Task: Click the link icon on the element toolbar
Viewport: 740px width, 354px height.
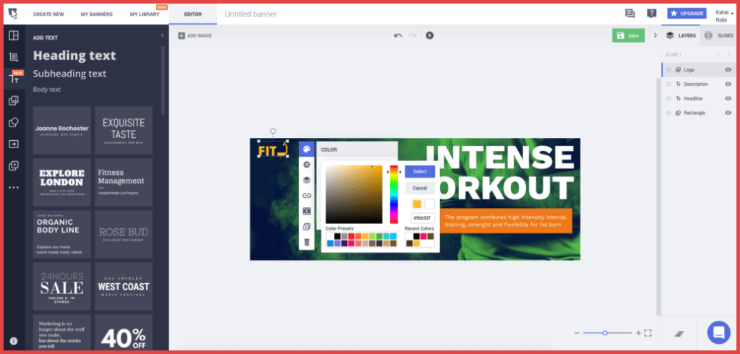Action: click(x=306, y=196)
